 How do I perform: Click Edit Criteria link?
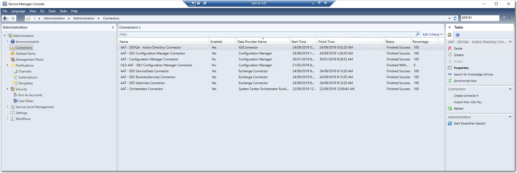(x=431, y=34)
